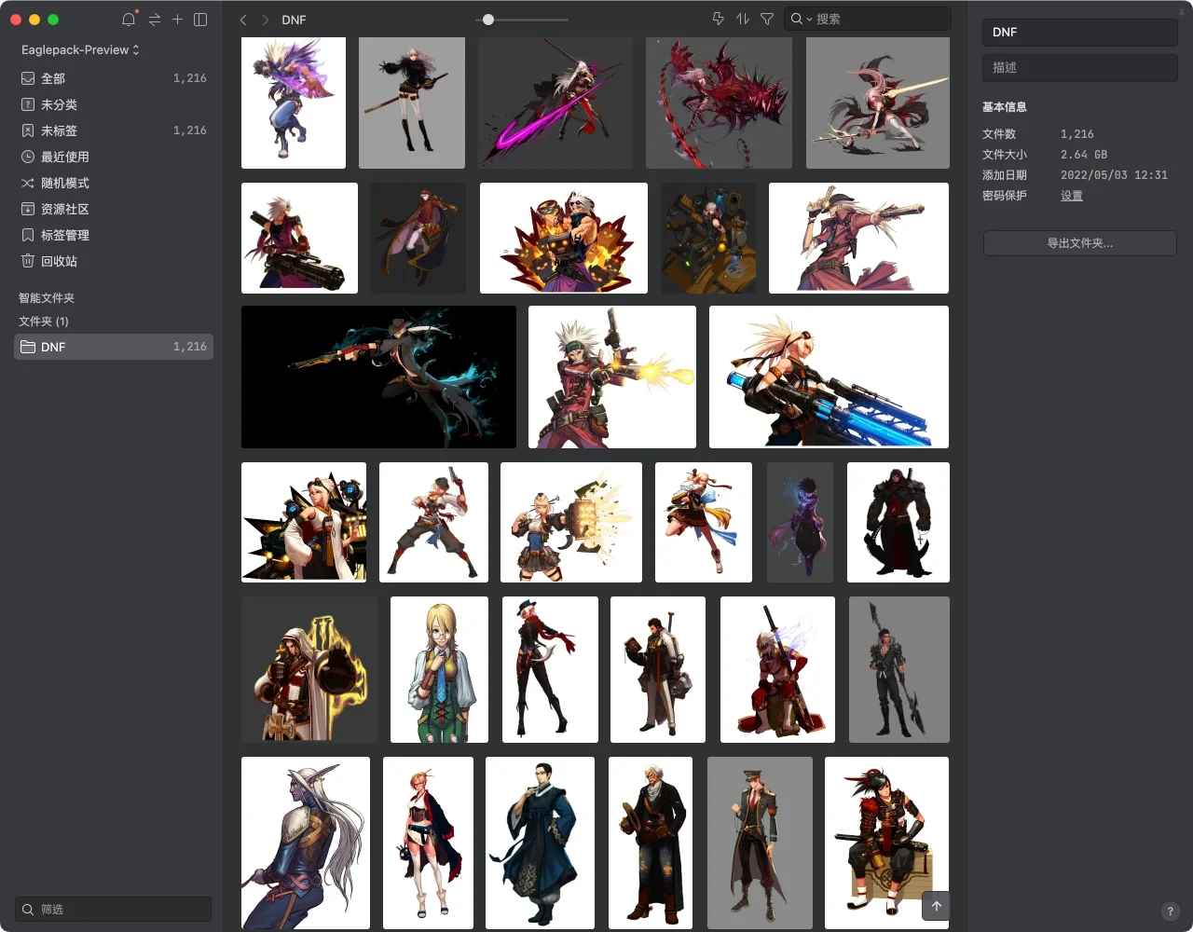This screenshot has height=932, width=1193.
Task: Select the spiky-haired gunner firing pistol thumbnail
Action: point(612,377)
